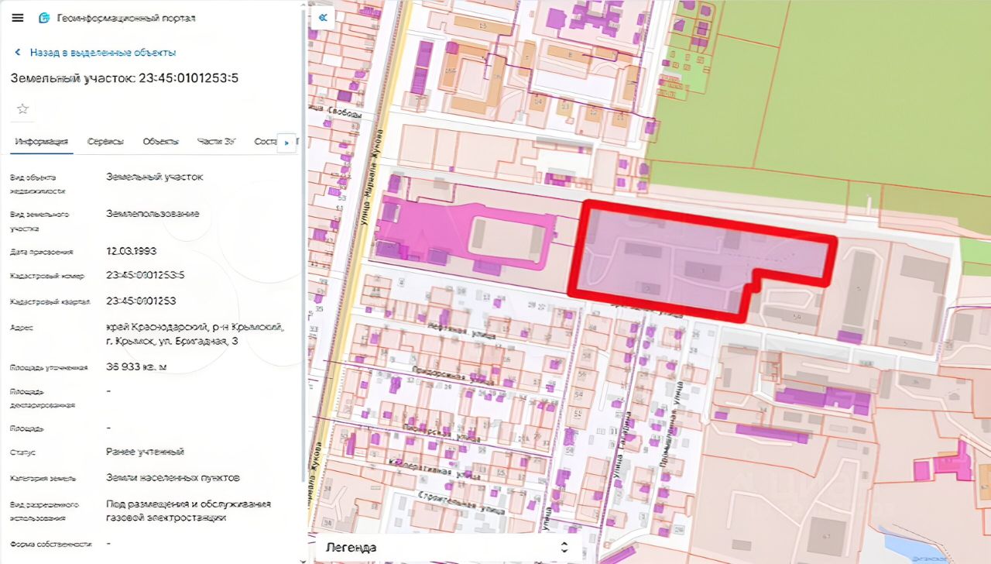Click the permitted use text about газовой электростанции
This screenshot has width=991, height=564.
pos(188,511)
